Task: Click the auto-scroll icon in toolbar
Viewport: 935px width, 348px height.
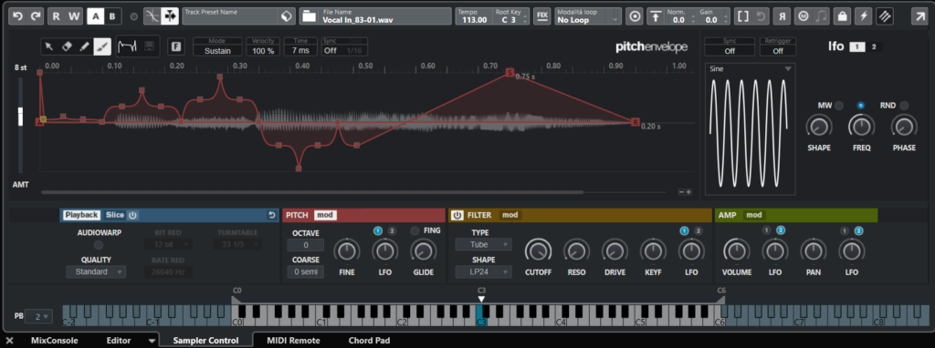Action: tap(170, 16)
